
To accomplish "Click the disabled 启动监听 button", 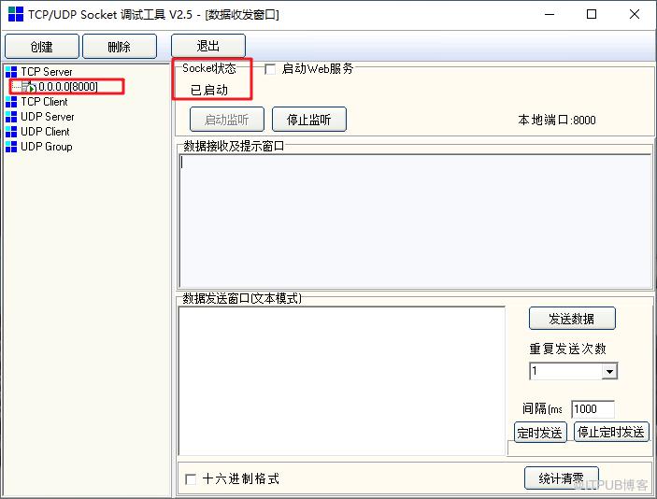I will coord(227,120).
